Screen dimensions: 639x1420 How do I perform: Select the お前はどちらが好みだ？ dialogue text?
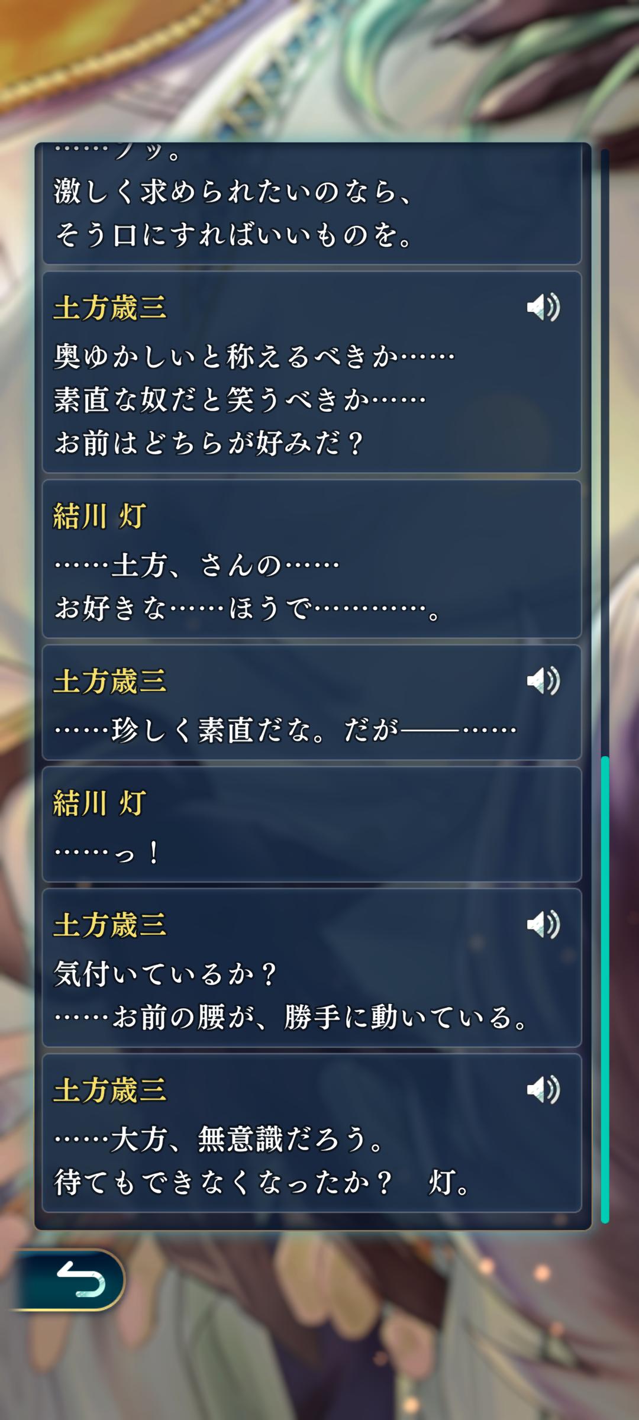208,443
